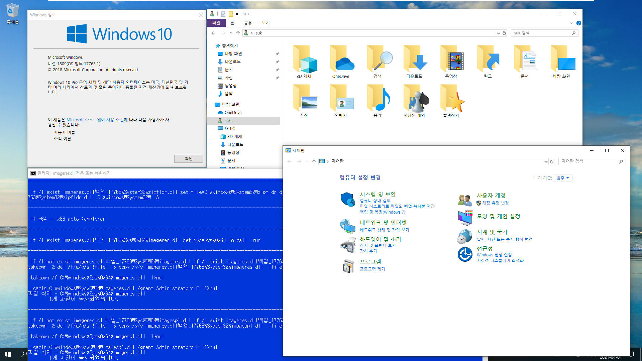Open 프로그램 제거 link
Screen dimensions: 642x361
(x=372, y=269)
